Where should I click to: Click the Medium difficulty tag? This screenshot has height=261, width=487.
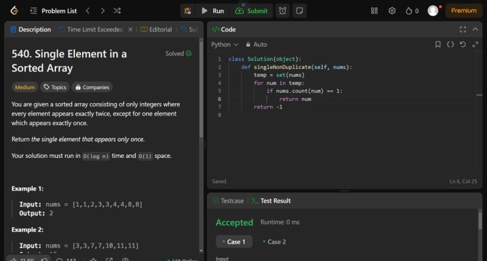click(x=25, y=87)
